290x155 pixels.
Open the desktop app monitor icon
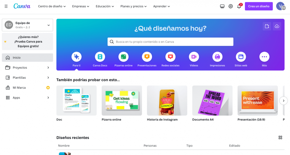pyautogui.click(x=222, y=6)
